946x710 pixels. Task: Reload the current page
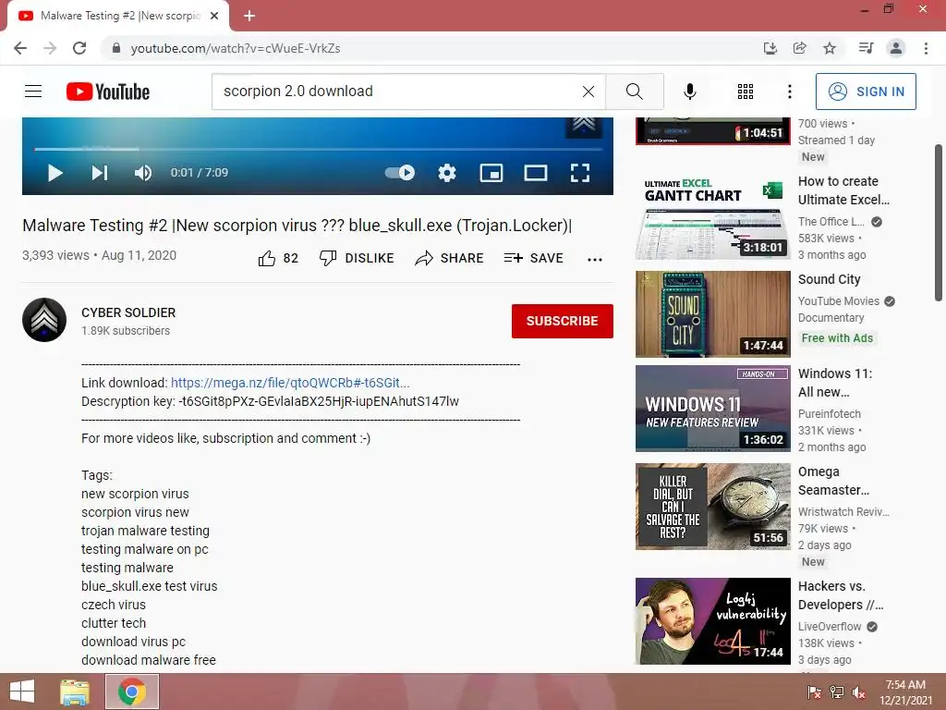pyautogui.click(x=79, y=48)
